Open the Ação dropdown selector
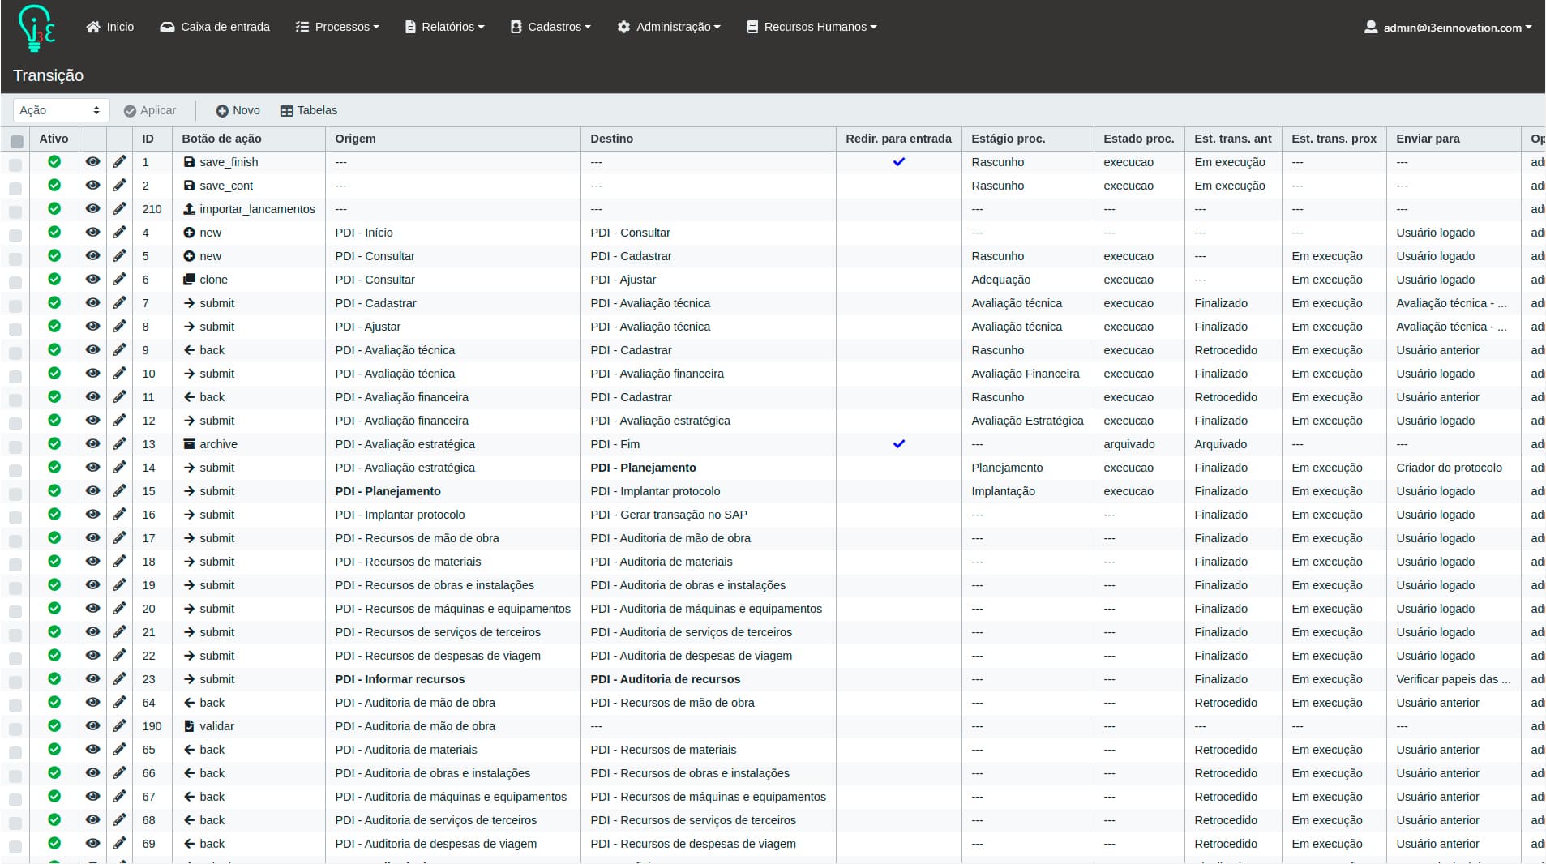1546x864 pixels. (x=61, y=110)
